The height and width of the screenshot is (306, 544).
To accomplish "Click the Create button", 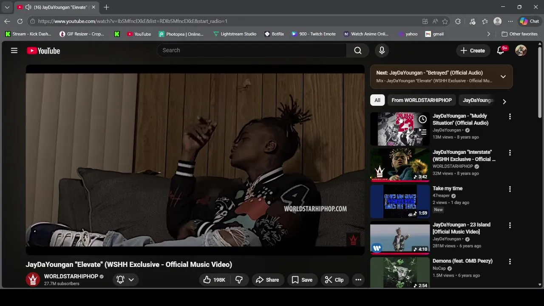I will (x=473, y=51).
